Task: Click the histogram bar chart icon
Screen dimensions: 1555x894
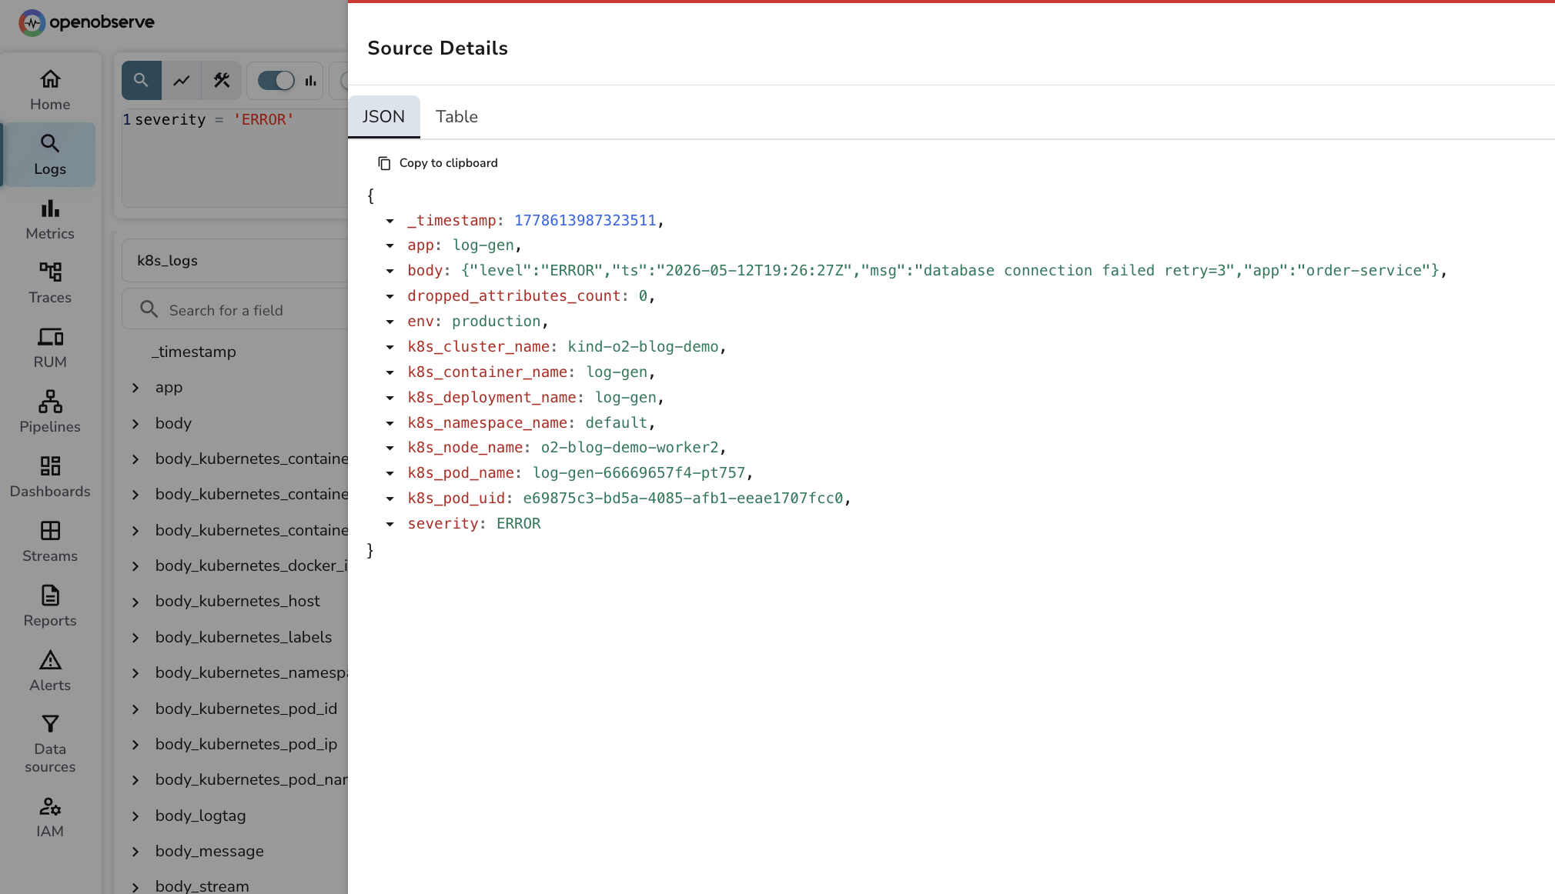Action: coord(311,81)
